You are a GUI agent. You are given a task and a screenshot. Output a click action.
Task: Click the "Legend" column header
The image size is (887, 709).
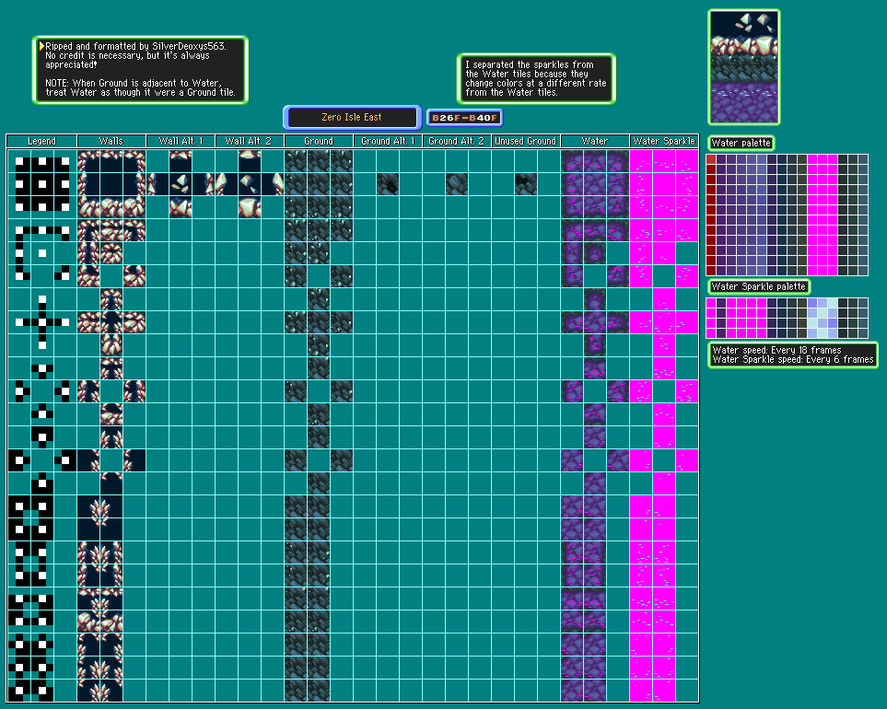point(41,141)
